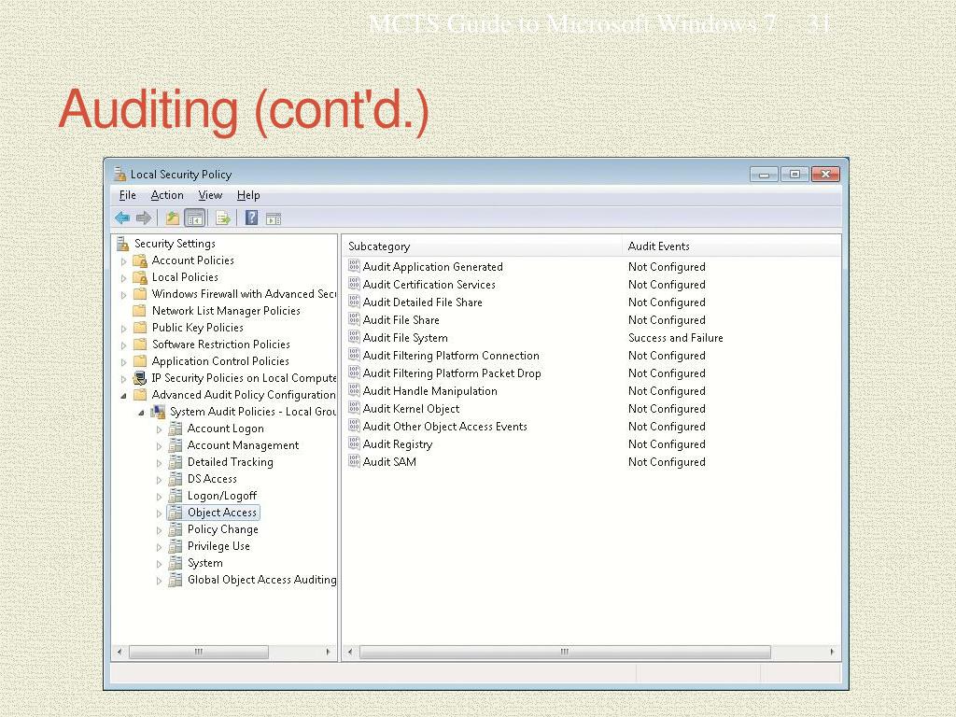The width and height of the screenshot is (956, 717).
Task: Select Network List Manager Policies
Action: (226, 311)
